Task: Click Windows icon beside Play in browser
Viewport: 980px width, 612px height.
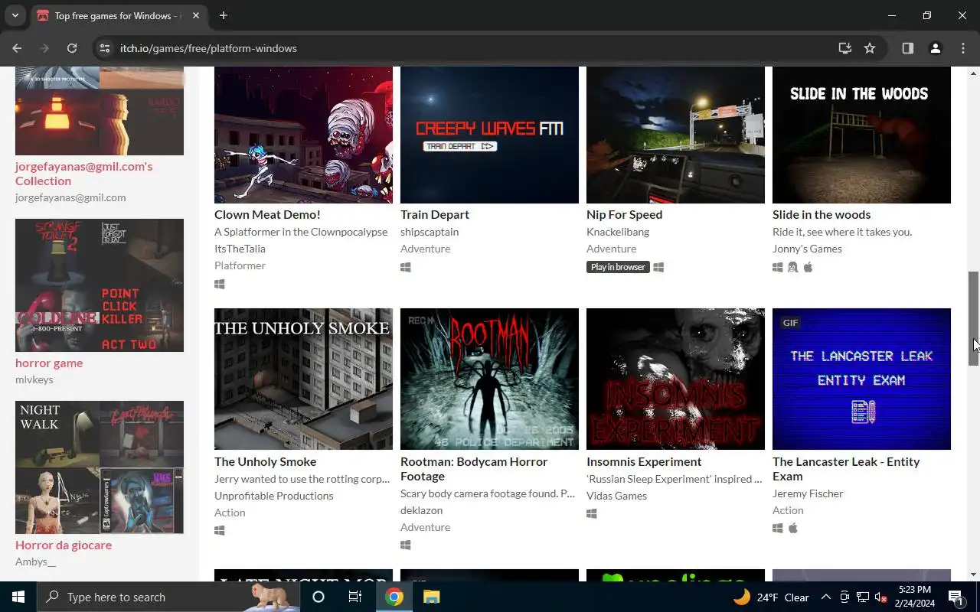Action: pyautogui.click(x=658, y=267)
